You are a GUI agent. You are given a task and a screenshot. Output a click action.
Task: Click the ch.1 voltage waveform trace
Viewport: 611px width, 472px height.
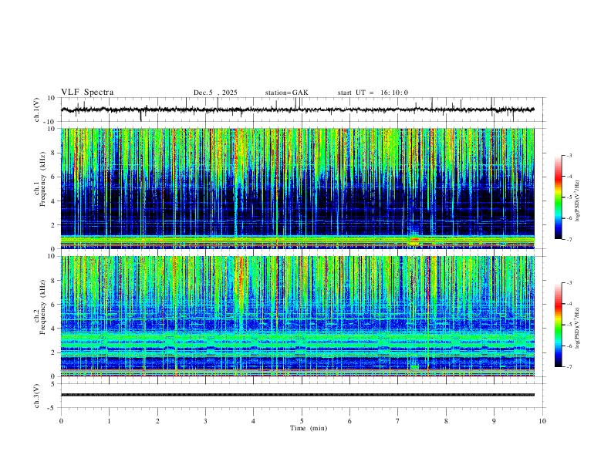pyautogui.click(x=297, y=110)
